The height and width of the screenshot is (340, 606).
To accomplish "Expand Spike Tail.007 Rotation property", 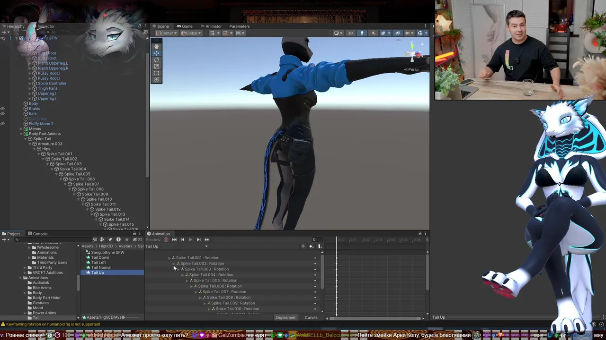I will click(x=196, y=292).
